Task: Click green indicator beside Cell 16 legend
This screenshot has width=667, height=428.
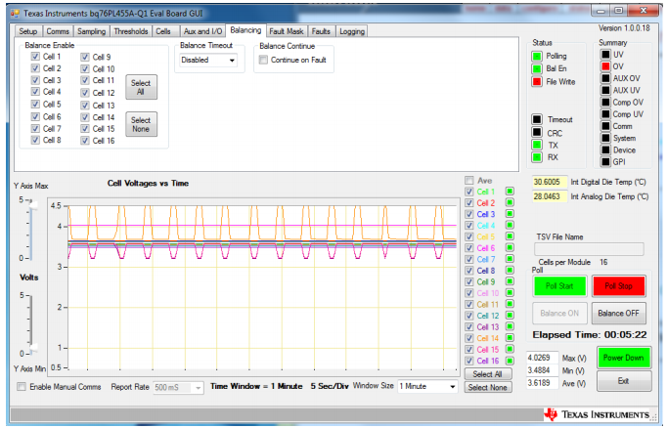Action: [x=510, y=361]
